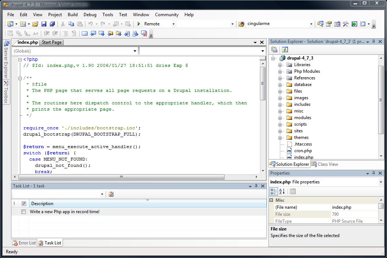
Task: Click the Clear Bookmarks toolbar icon
Action: pyautogui.click(x=144, y=33)
